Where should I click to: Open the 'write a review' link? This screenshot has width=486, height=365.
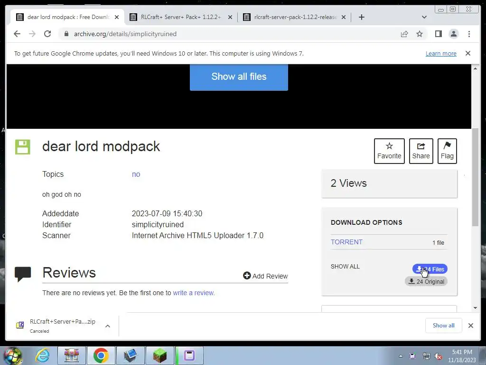coord(194,293)
